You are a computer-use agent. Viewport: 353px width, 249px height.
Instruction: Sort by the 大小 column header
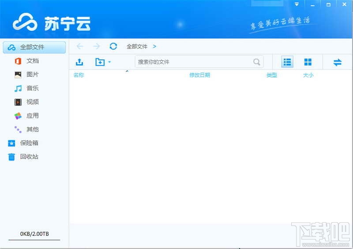click(x=308, y=75)
